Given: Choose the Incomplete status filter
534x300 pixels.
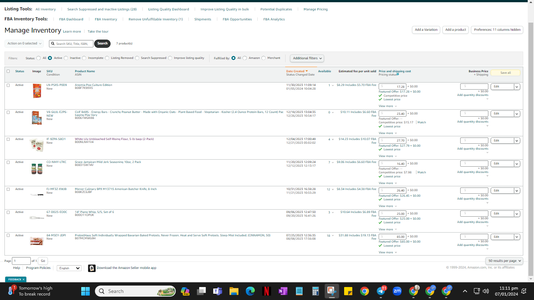Looking at the screenshot, I should point(84,58).
